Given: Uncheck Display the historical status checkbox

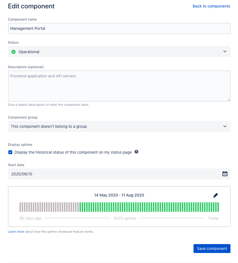Looking at the screenshot, I should tap(10, 152).
